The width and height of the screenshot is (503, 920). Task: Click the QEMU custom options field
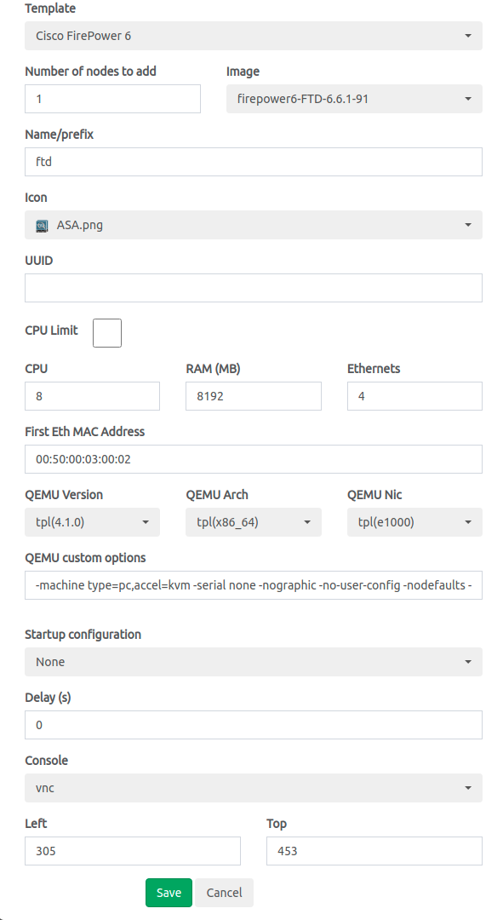[x=254, y=585]
